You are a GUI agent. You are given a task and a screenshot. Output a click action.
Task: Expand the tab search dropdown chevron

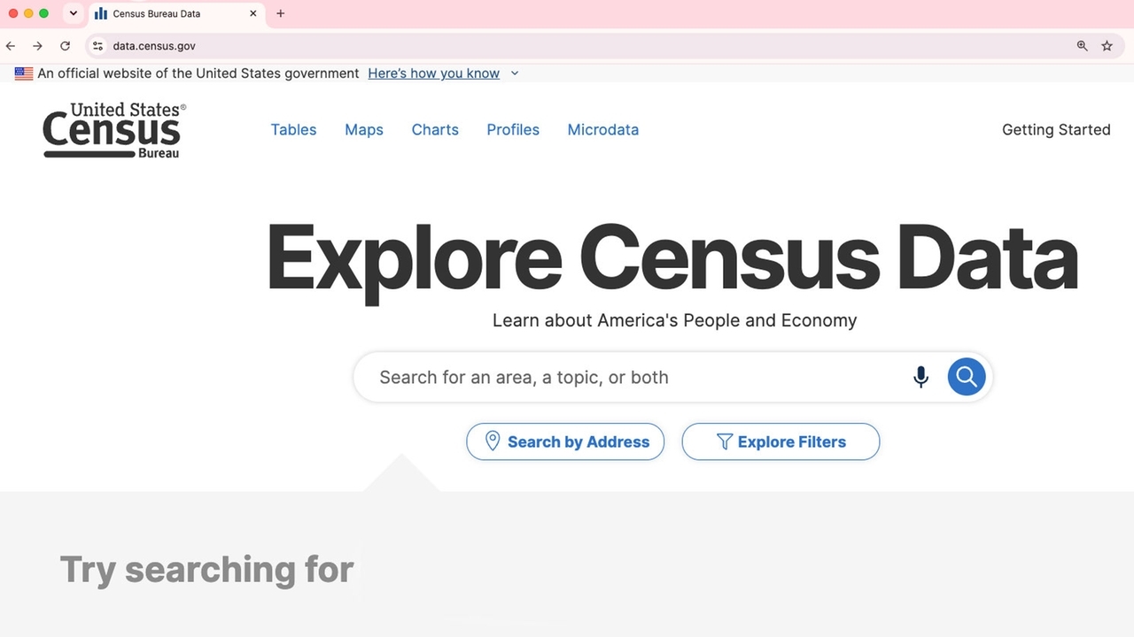click(74, 13)
